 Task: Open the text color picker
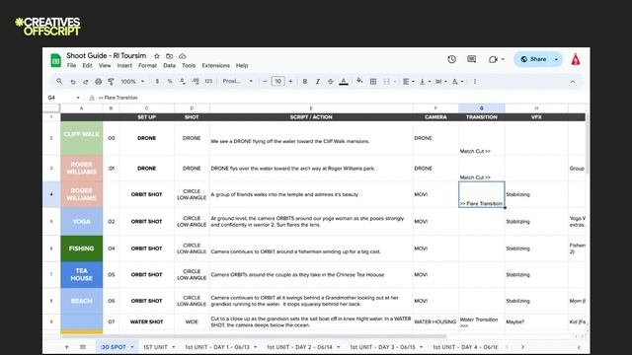[x=344, y=81]
